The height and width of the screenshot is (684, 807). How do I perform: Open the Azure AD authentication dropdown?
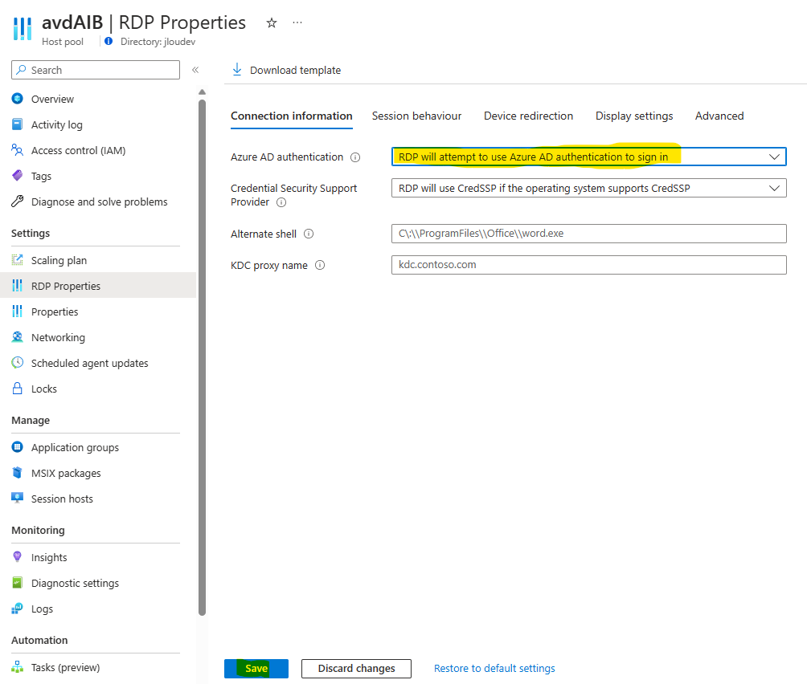589,157
